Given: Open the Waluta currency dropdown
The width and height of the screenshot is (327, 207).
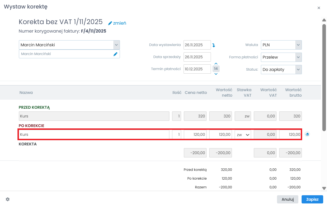Looking at the screenshot, I should click(298, 45).
